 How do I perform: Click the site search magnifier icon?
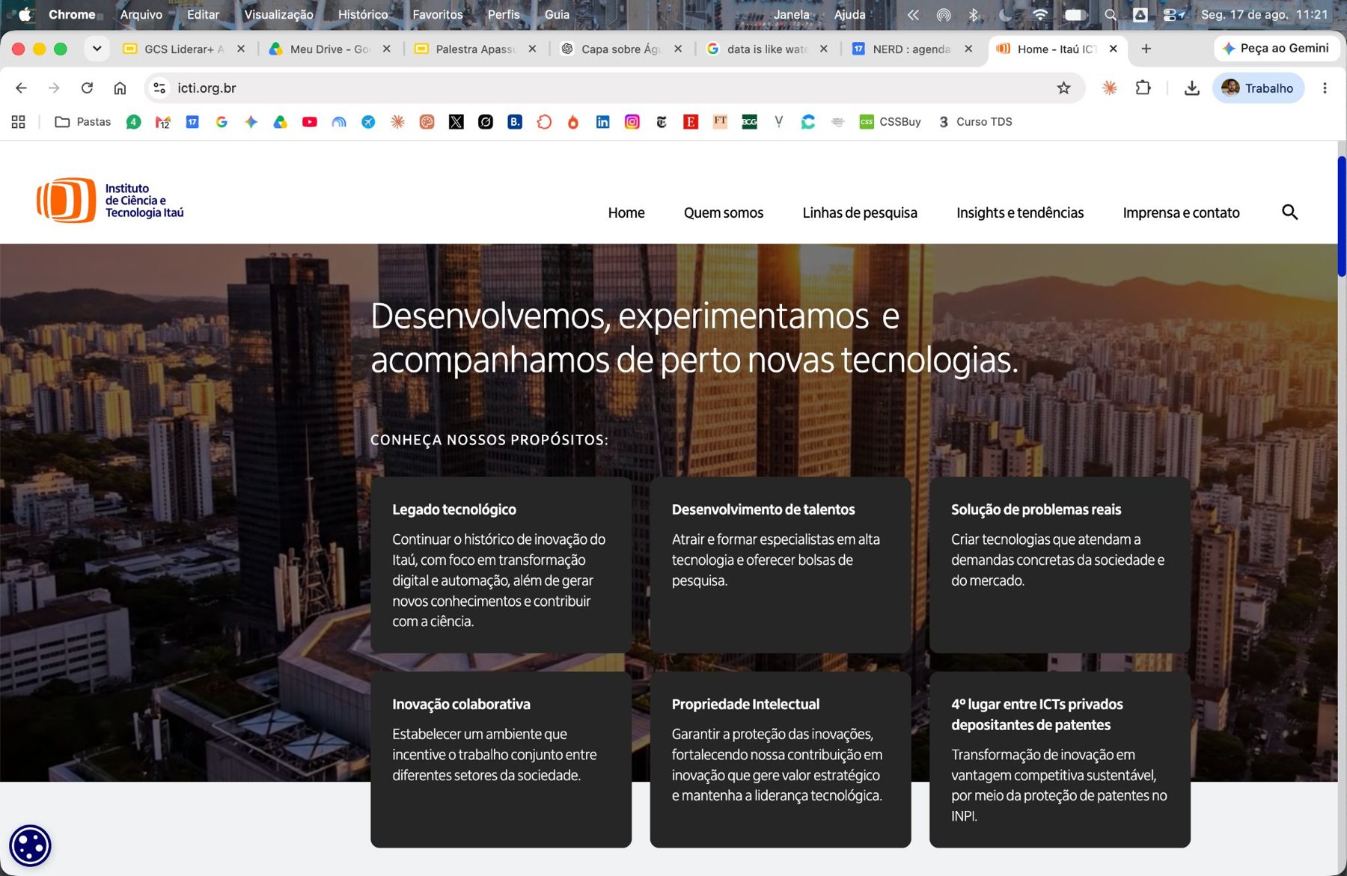click(x=1289, y=212)
